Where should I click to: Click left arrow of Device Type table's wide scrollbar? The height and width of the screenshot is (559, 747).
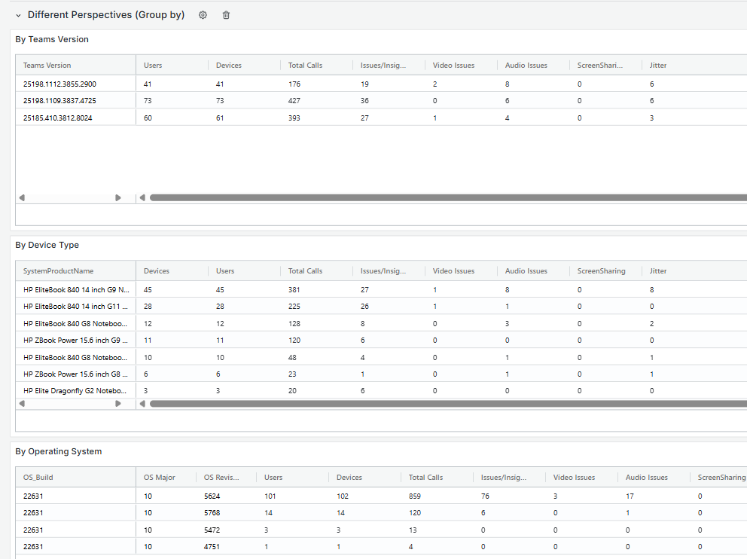point(142,404)
